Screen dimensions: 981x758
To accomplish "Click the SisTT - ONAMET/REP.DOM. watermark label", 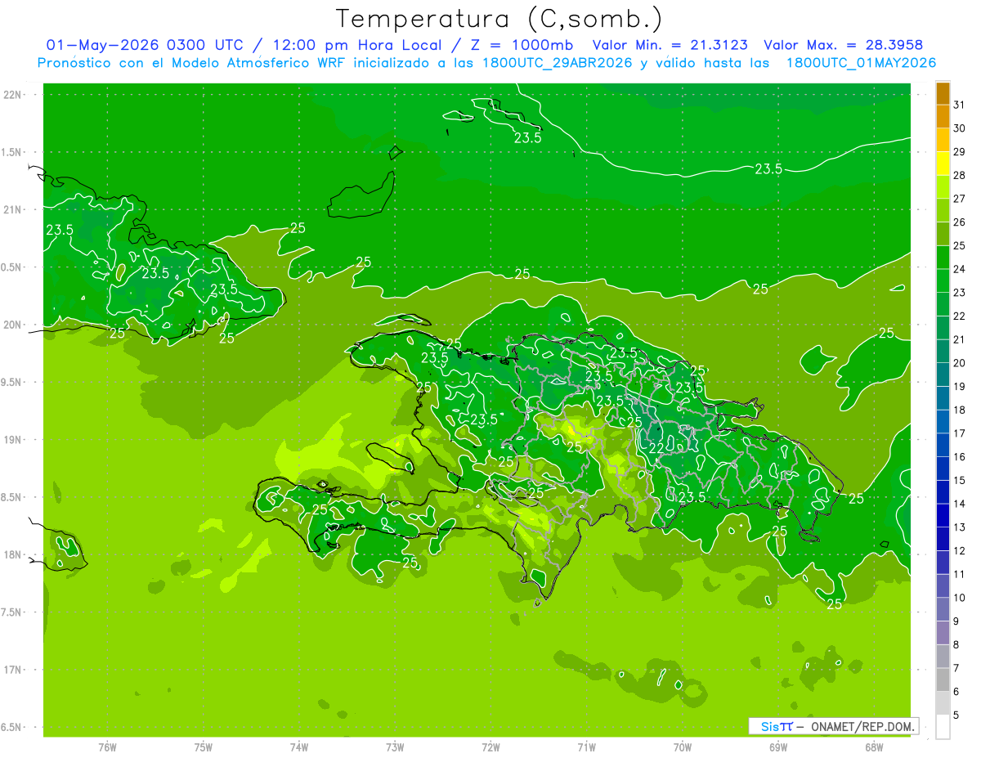I will 832,726.
